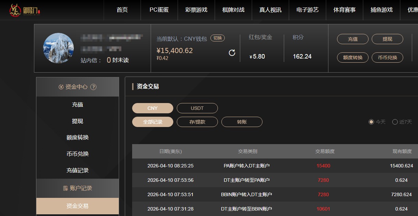
Task: Click the site logo in the header
Action: [x=25, y=10]
